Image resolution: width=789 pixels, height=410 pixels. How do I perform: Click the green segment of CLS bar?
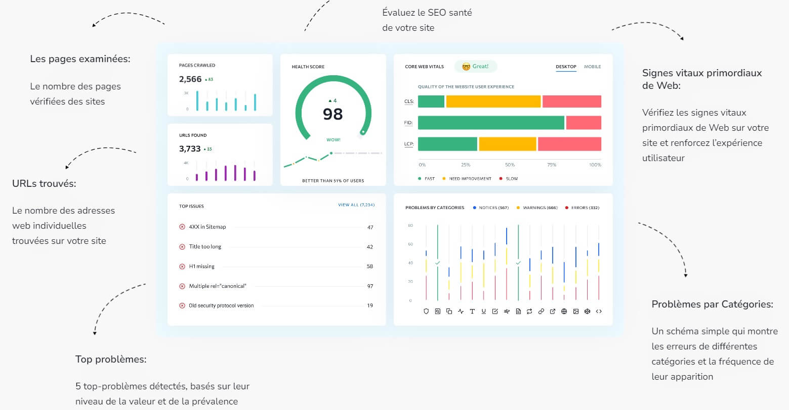431,101
